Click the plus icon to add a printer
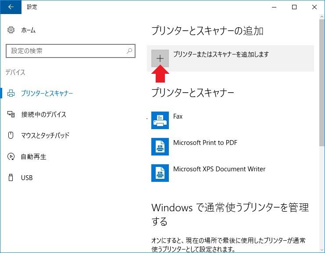 pos(160,58)
